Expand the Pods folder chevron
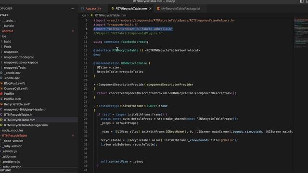The height and width of the screenshot is (173, 308). tap(1, 47)
